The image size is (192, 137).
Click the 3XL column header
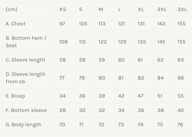click(182, 9)
